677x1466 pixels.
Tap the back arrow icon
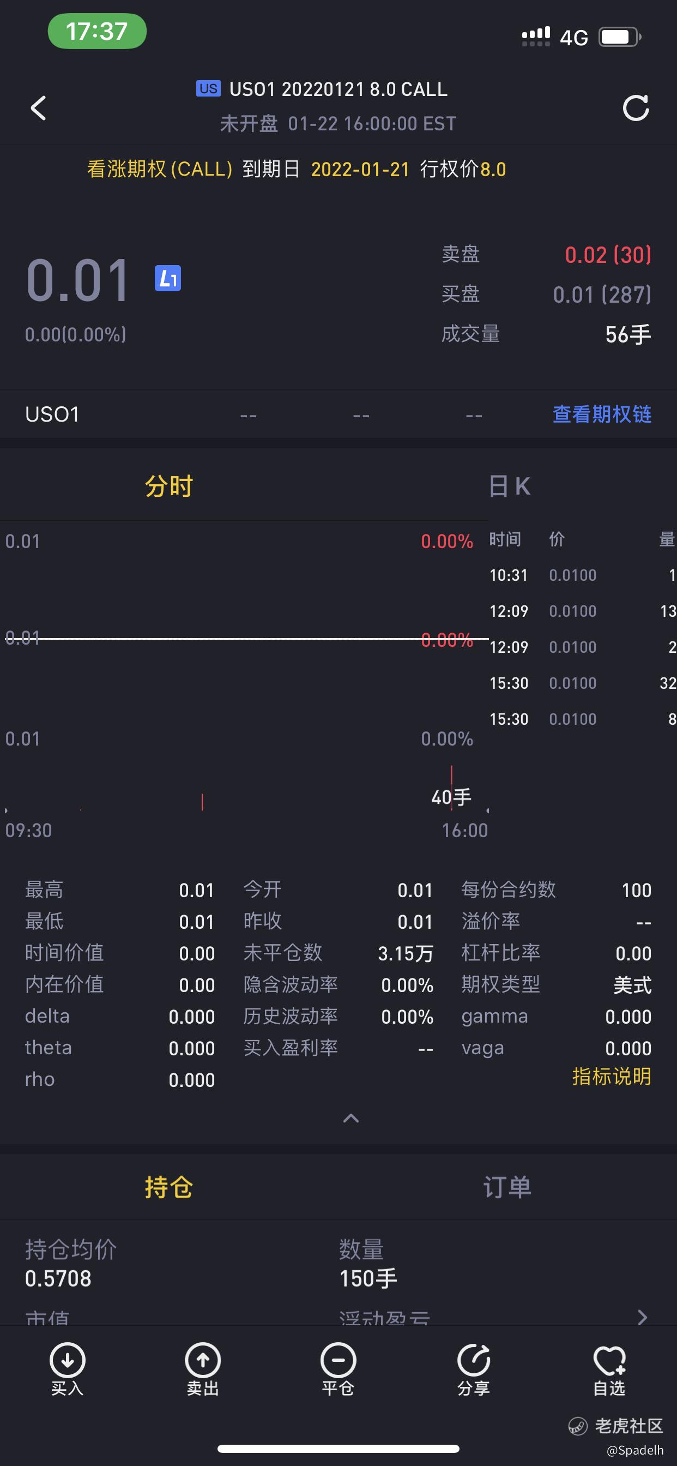click(x=38, y=107)
